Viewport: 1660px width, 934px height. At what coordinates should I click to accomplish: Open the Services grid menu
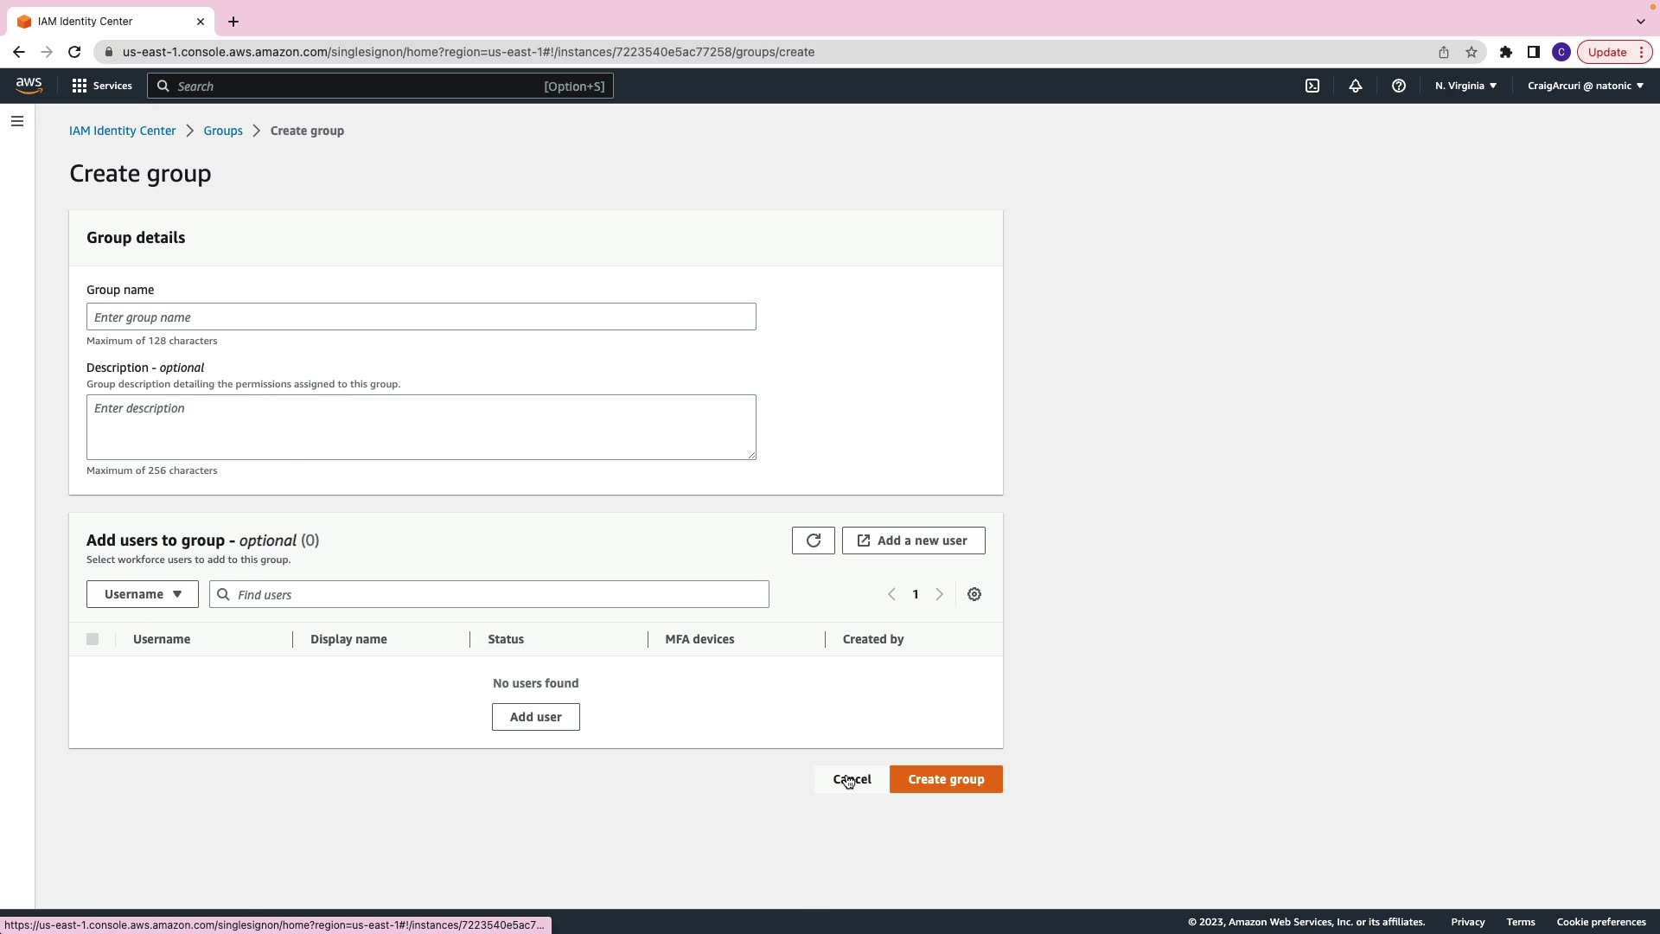coord(102,86)
